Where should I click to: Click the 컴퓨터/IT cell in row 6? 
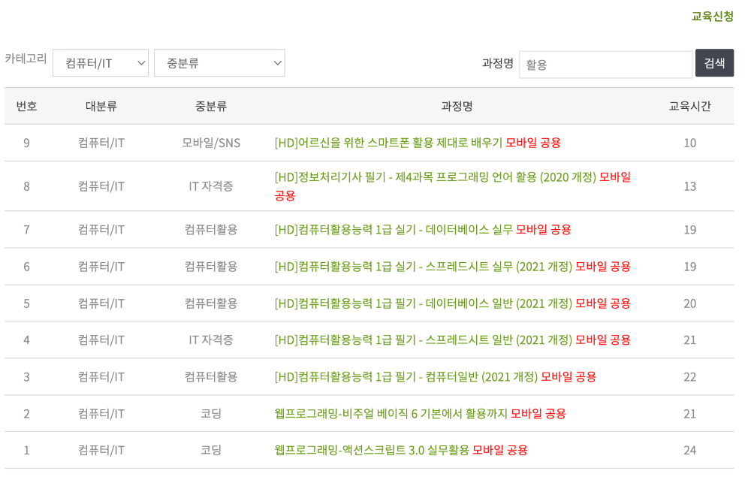pyautogui.click(x=101, y=267)
